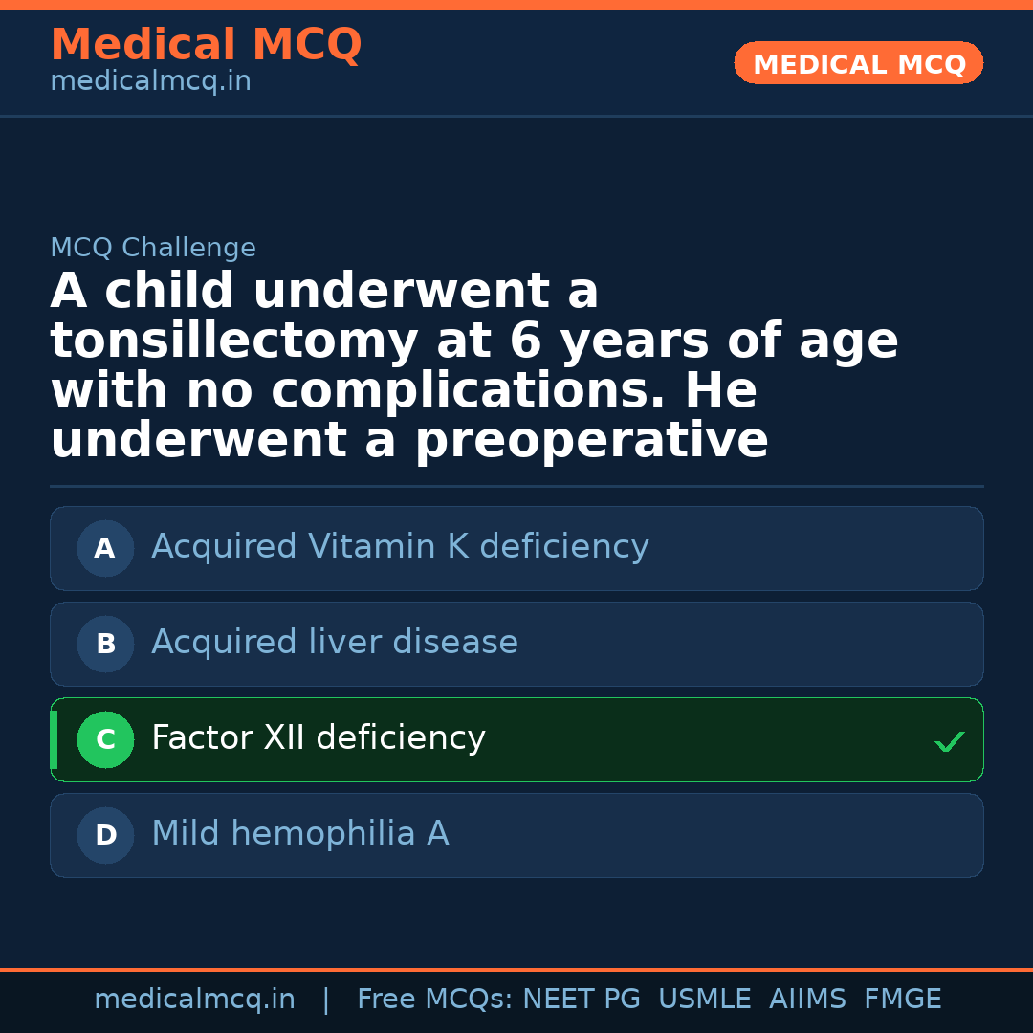Select answer Acquired Vitamin K deficiency
1033x1033 pixels.
click(400, 547)
